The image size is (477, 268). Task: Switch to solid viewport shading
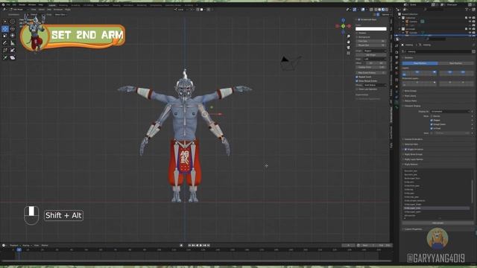tap(379, 10)
